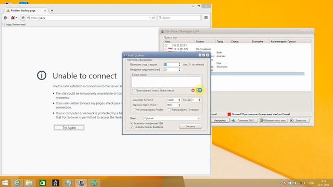Click the Try Again button
333x187 pixels.
coord(69,128)
